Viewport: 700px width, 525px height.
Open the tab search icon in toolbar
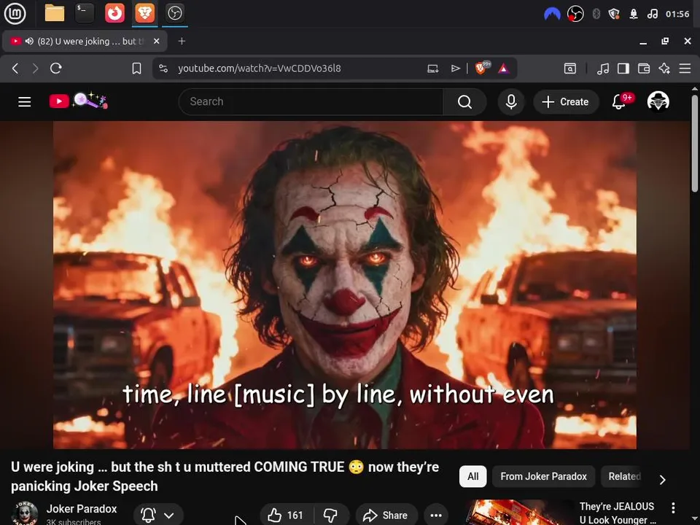(x=570, y=69)
